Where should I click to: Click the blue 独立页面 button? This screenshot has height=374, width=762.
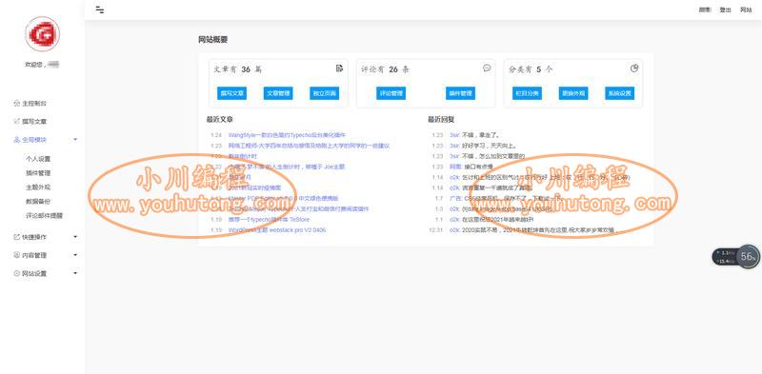click(x=325, y=93)
